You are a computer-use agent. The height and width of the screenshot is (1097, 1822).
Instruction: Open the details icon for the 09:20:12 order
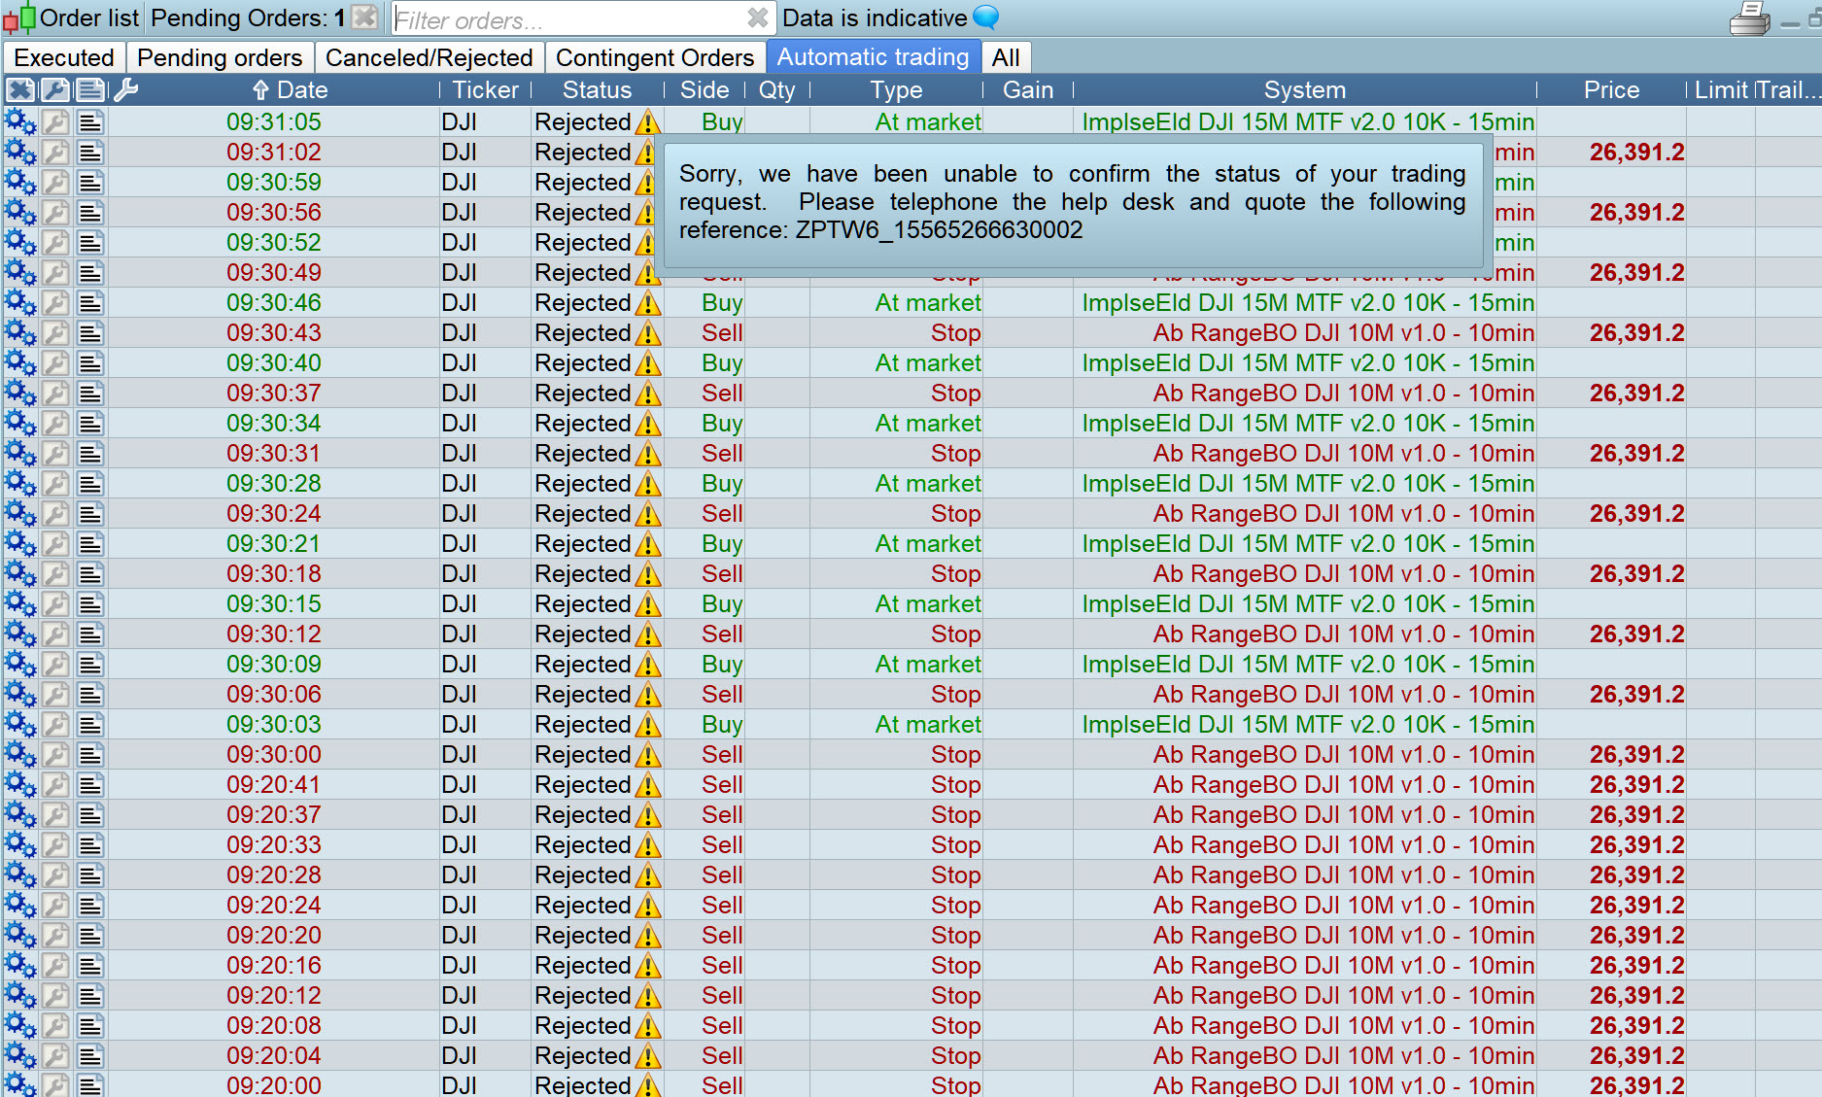click(x=90, y=996)
